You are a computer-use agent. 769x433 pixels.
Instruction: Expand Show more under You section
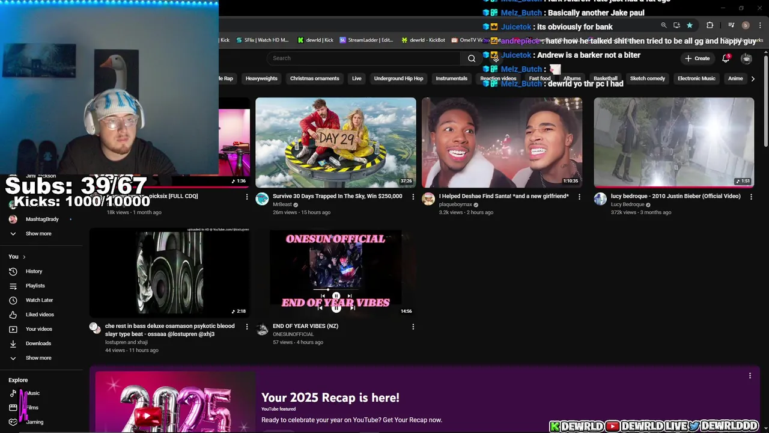(x=38, y=358)
